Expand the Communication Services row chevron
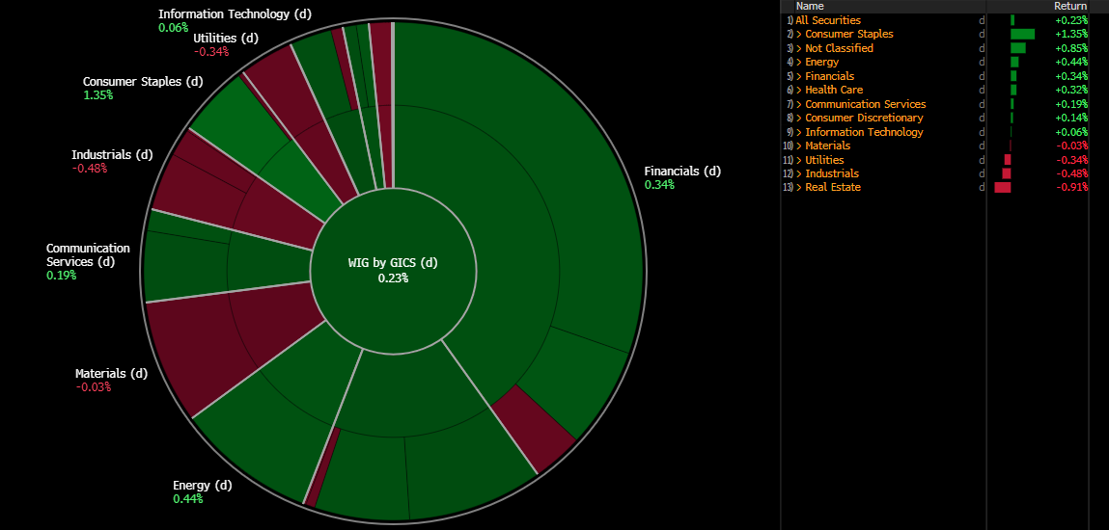The image size is (1109, 530). (799, 104)
